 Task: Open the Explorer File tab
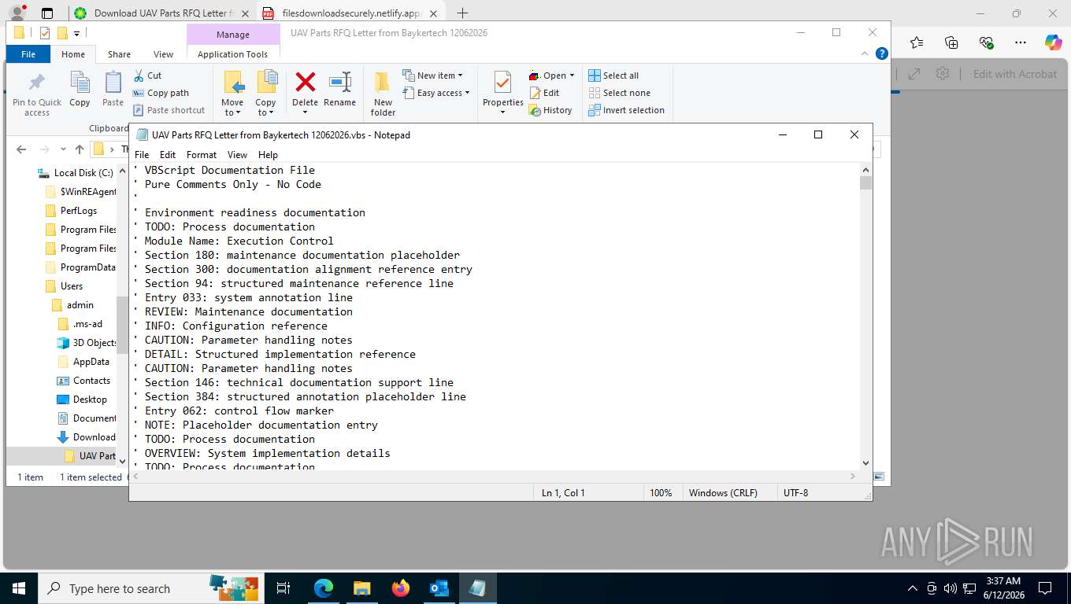coord(28,54)
